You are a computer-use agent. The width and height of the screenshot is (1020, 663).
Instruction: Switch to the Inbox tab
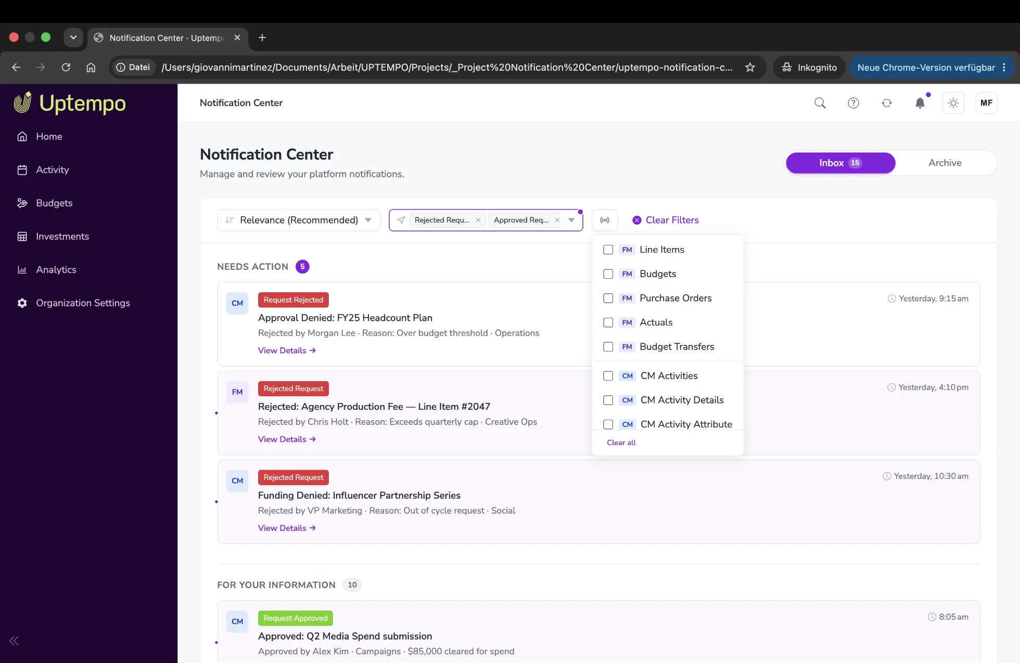coord(840,163)
